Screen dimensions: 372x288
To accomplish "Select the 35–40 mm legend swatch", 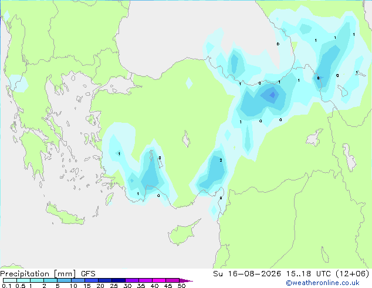I will [x=145, y=280].
